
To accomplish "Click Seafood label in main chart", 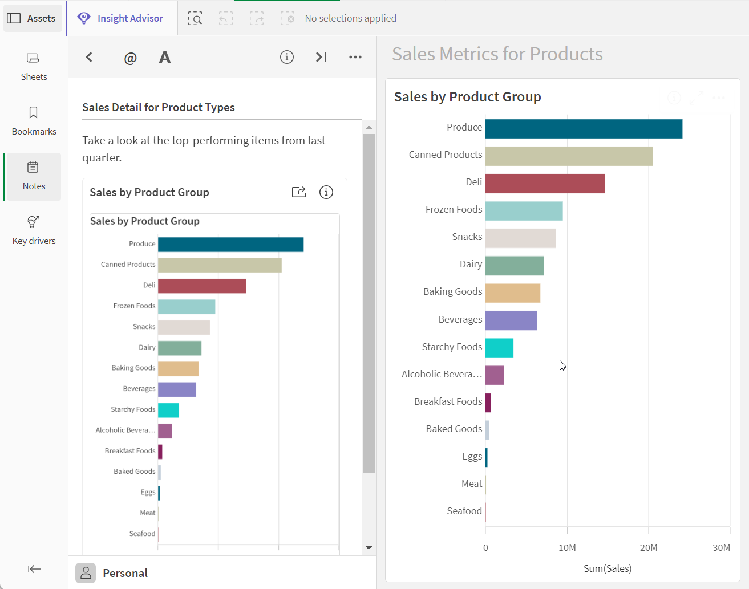I will [x=464, y=511].
